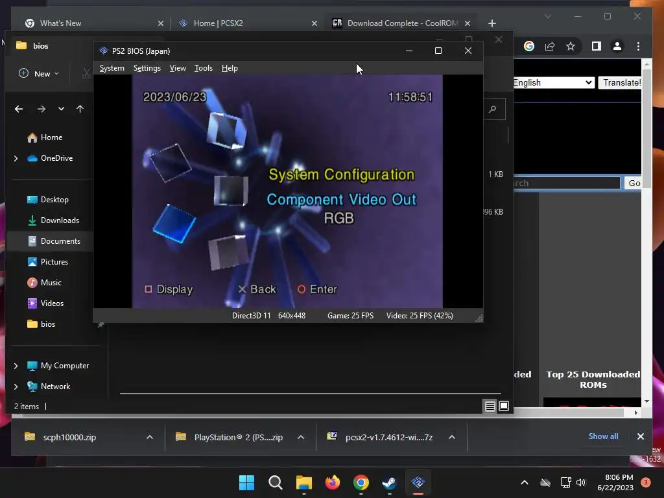Open the language dropdown showing English

[x=554, y=82]
